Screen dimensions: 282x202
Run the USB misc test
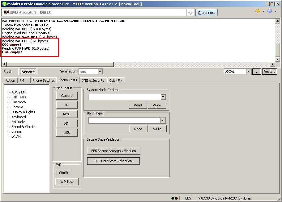tap(67, 133)
